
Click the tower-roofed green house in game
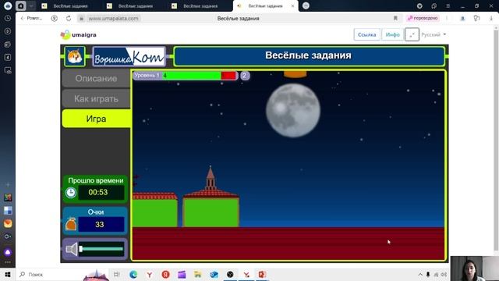point(211,197)
